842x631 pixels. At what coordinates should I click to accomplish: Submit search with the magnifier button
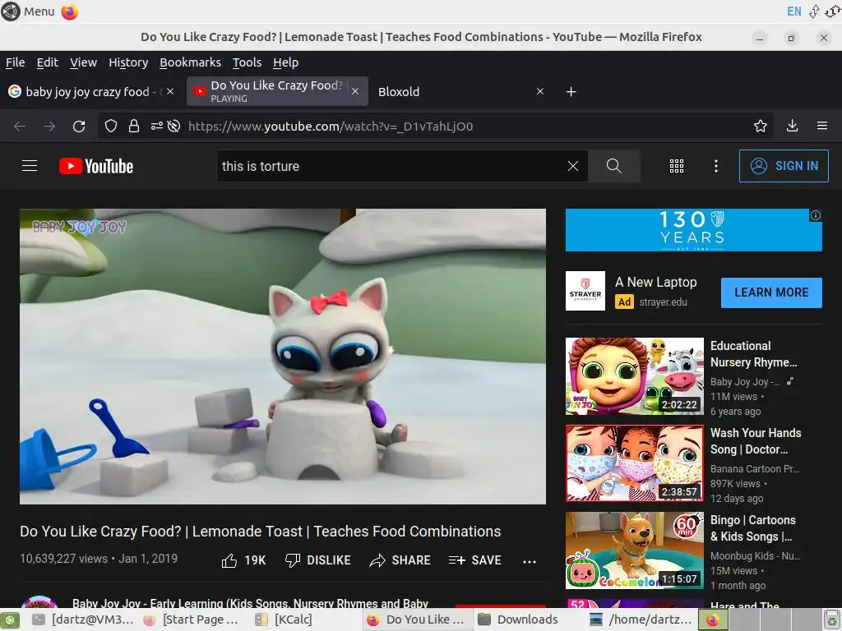point(613,166)
